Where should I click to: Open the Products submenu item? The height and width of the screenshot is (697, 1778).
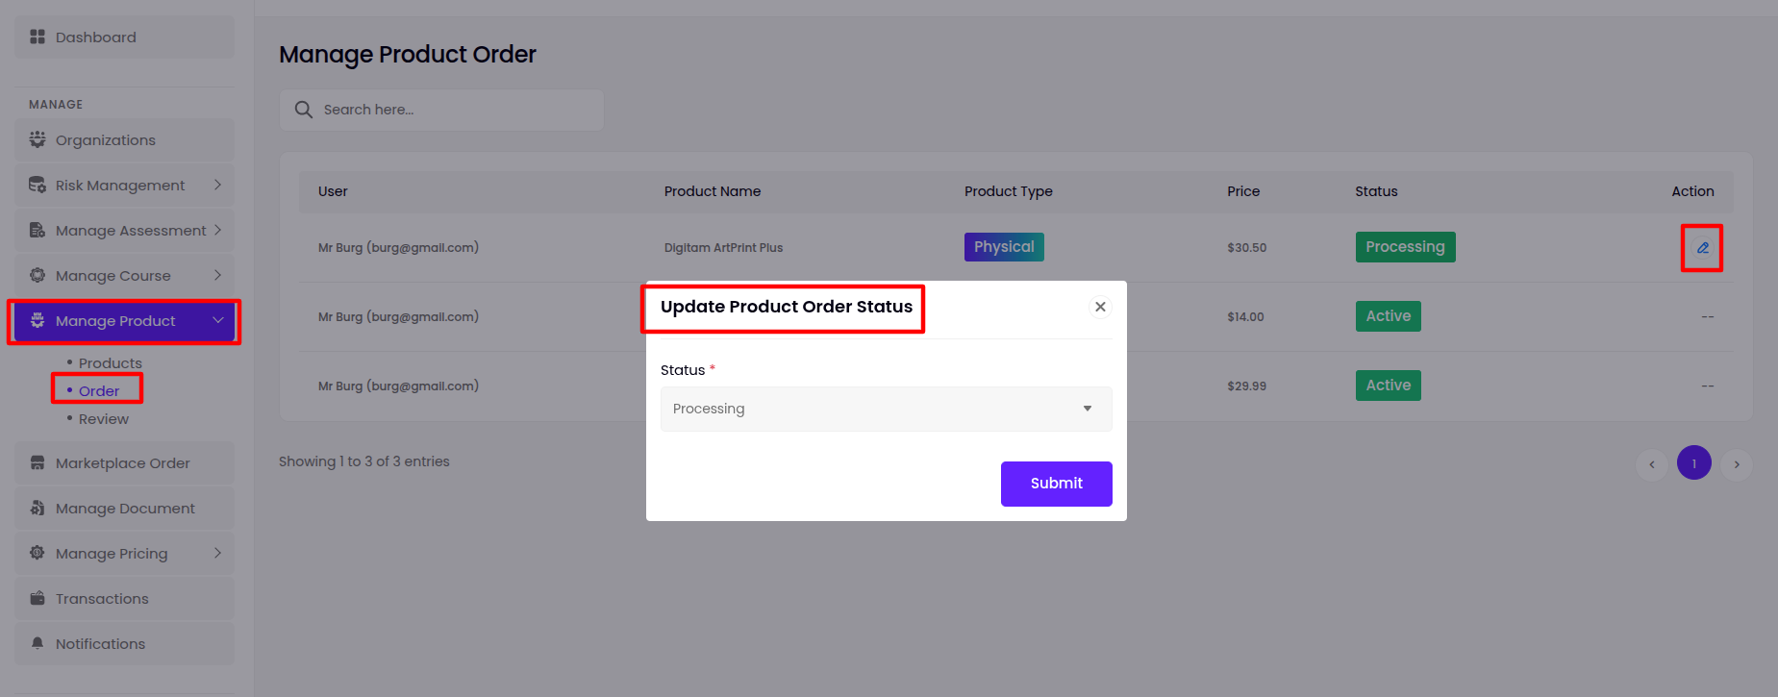click(x=110, y=363)
